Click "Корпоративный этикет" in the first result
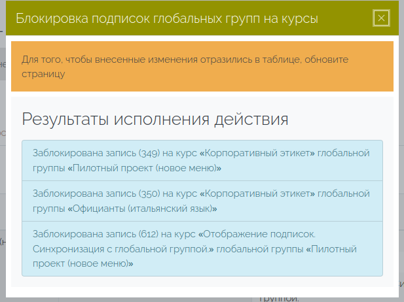Viewport: 404px width, 302px height. [x=260, y=153]
